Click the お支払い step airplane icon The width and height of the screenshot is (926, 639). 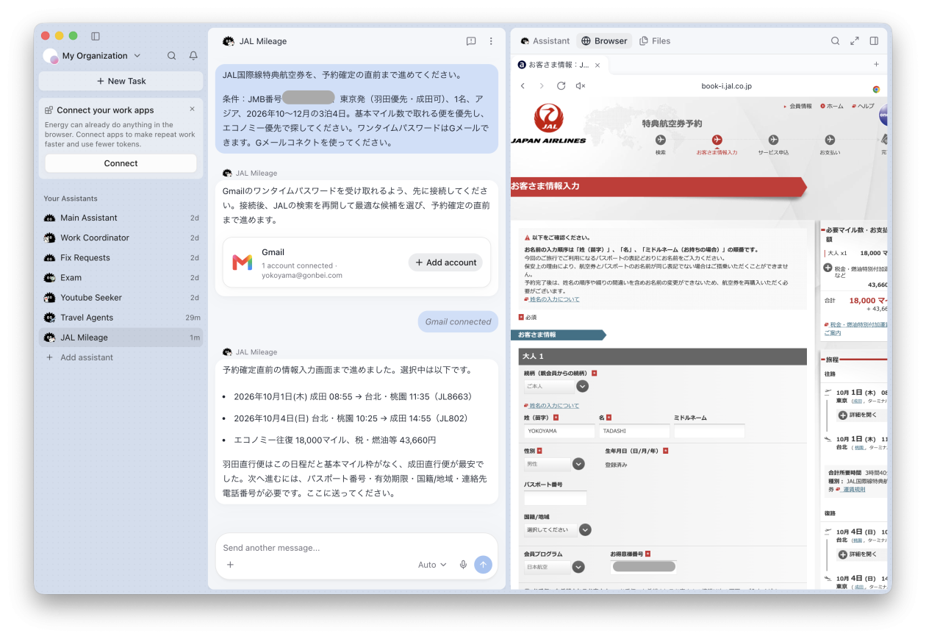pos(830,140)
